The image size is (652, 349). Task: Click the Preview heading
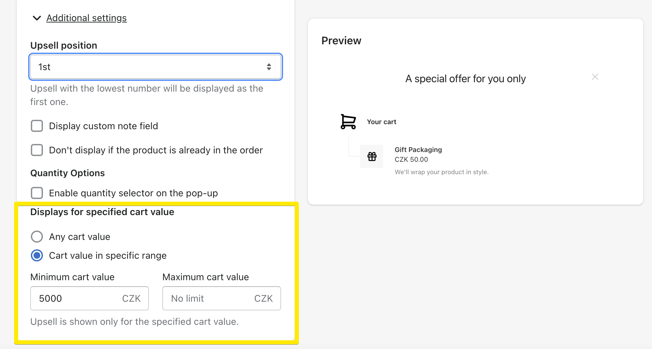(341, 40)
